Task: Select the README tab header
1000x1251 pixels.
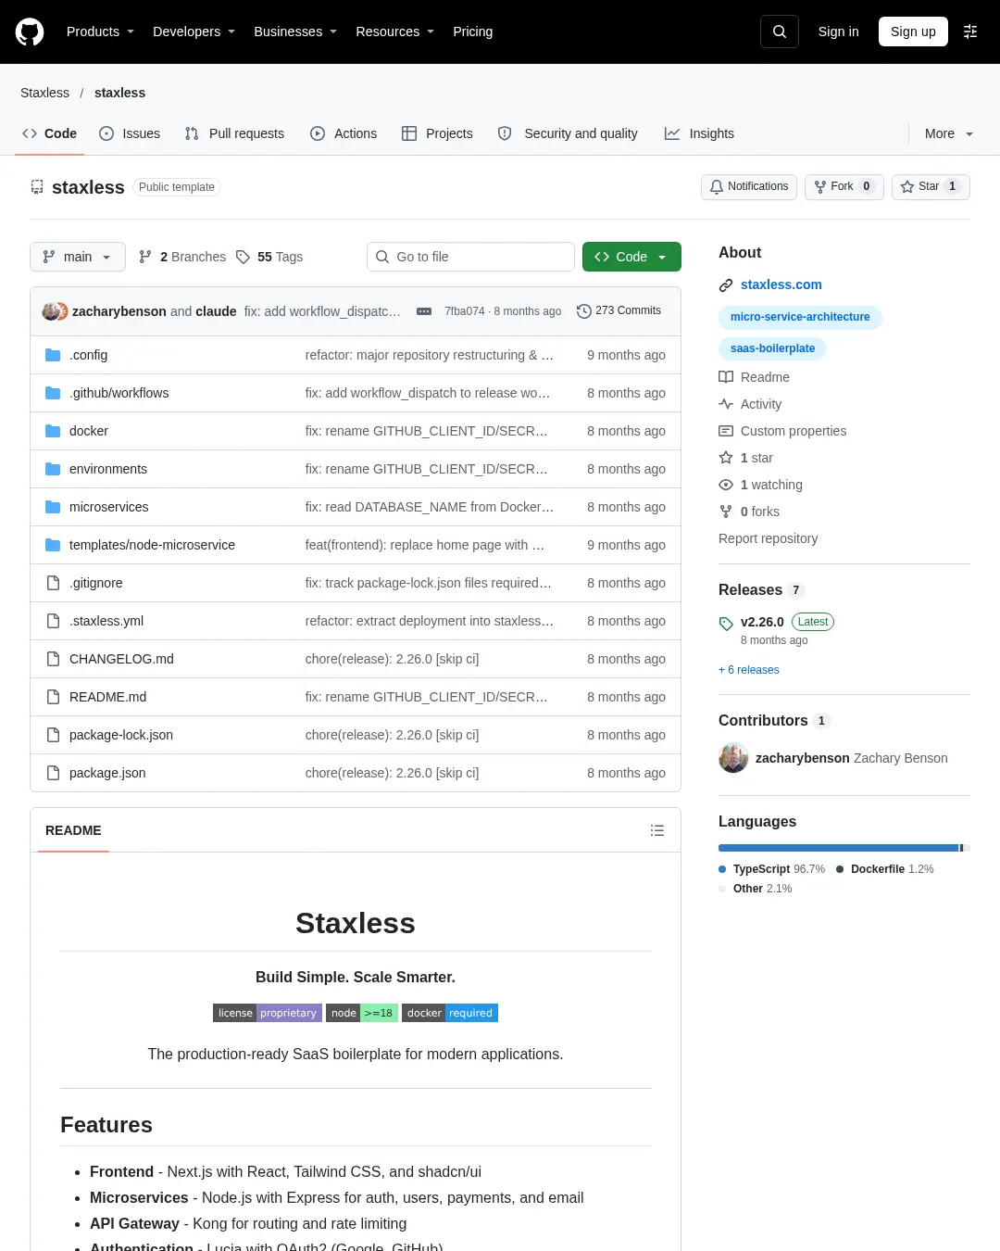Action: pos(73,830)
